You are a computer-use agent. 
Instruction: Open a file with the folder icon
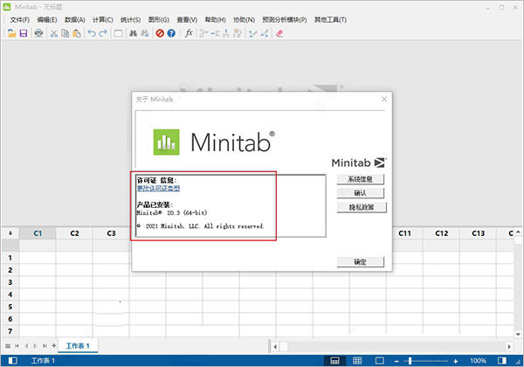click(x=11, y=33)
